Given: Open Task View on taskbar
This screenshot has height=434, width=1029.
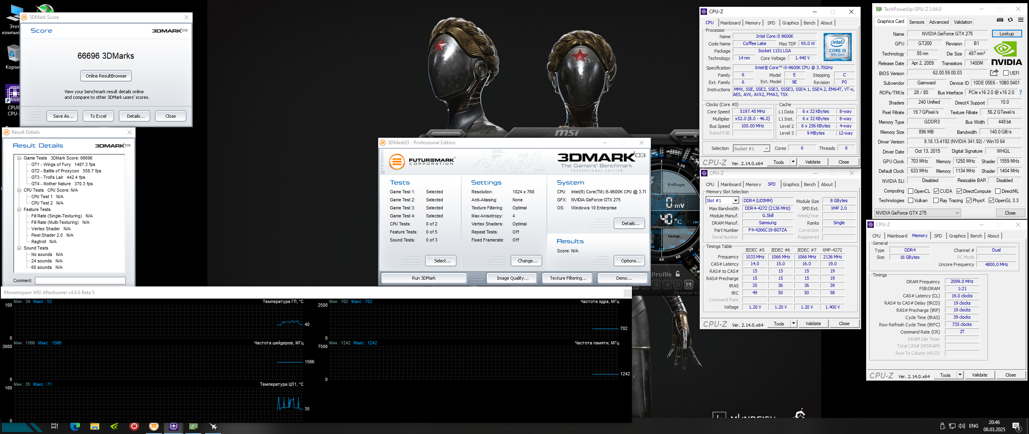Looking at the screenshot, I should [55, 426].
